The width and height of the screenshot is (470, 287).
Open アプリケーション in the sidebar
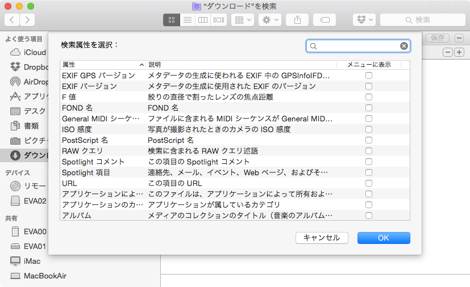click(28, 96)
